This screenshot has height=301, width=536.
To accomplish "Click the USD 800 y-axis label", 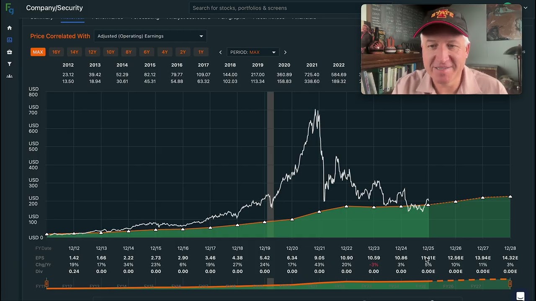I will click(x=33, y=92).
